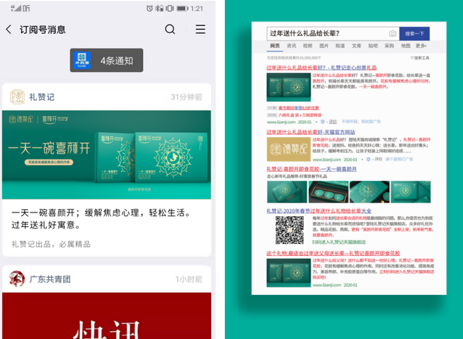Tap the 礼赞记 account avatar icon

17,97
